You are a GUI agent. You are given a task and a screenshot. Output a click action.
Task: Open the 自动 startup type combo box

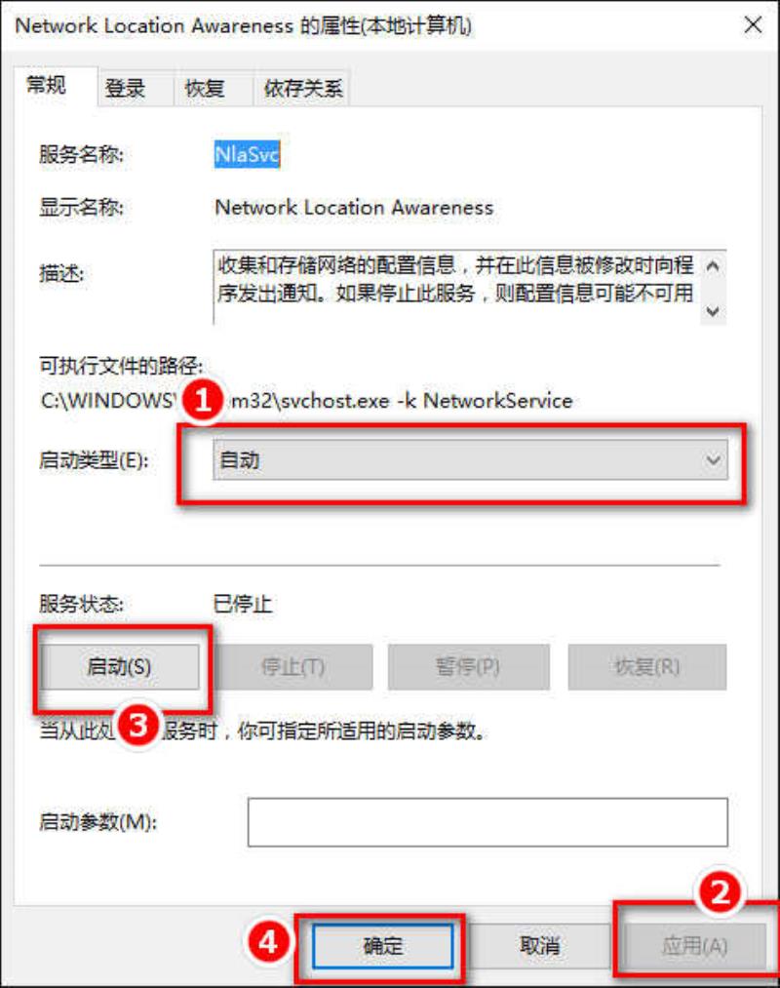[470, 460]
